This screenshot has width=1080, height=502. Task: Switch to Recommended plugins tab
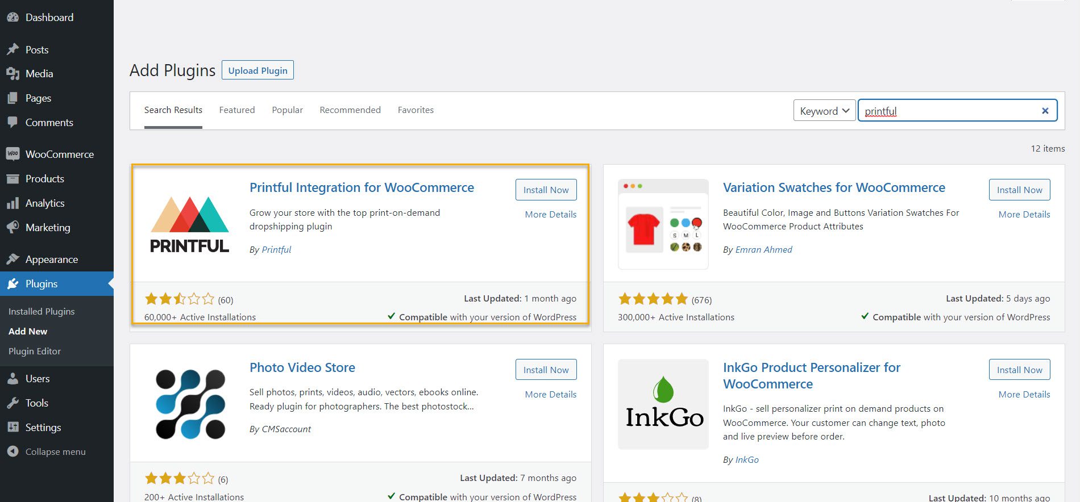click(x=350, y=110)
